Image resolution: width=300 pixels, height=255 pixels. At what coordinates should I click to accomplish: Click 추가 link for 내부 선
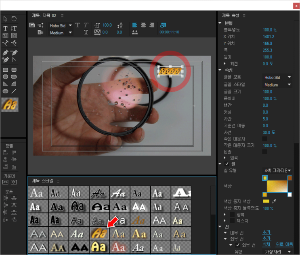coord(267,232)
